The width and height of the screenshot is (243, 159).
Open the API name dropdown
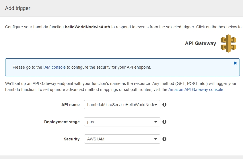coord(122,105)
